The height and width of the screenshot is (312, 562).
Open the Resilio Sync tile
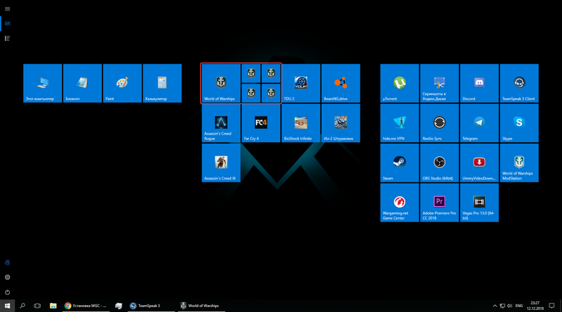click(x=440, y=123)
